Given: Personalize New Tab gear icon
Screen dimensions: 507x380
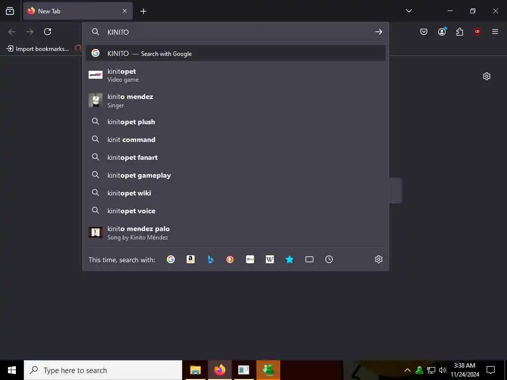Looking at the screenshot, I should [x=487, y=76].
